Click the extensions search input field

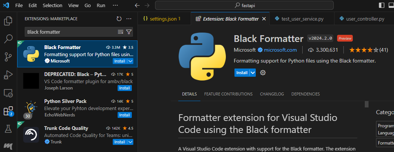tap(71, 32)
